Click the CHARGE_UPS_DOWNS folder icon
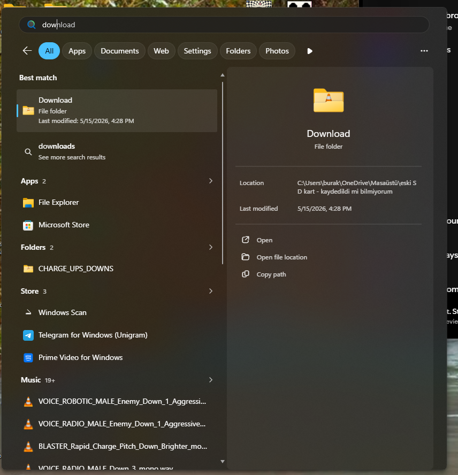 click(x=28, y=269)
